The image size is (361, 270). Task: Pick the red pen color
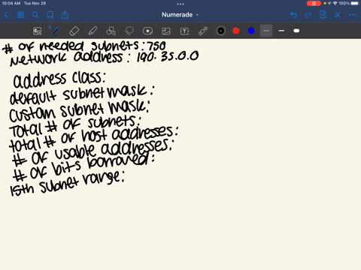pyautogui.click(x=236, y=31)
